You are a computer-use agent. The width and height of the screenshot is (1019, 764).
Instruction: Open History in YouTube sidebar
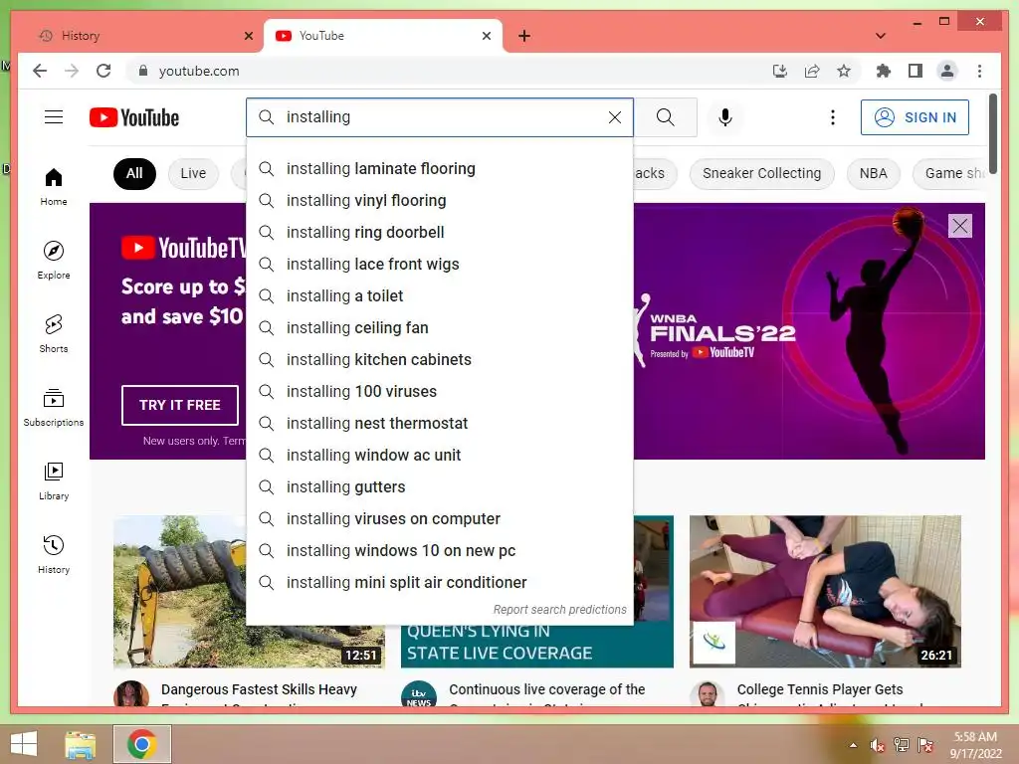[54, 554]
